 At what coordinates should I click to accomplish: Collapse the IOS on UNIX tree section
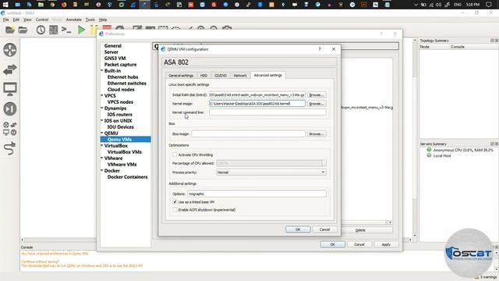pos(102,121)
